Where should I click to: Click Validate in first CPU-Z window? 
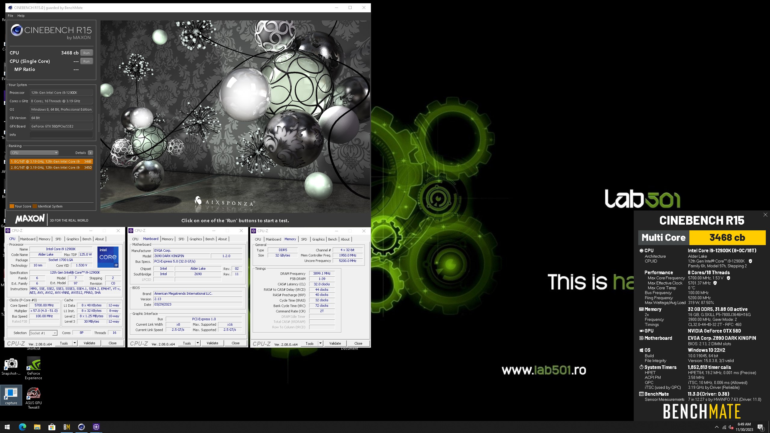coord(89,343)
